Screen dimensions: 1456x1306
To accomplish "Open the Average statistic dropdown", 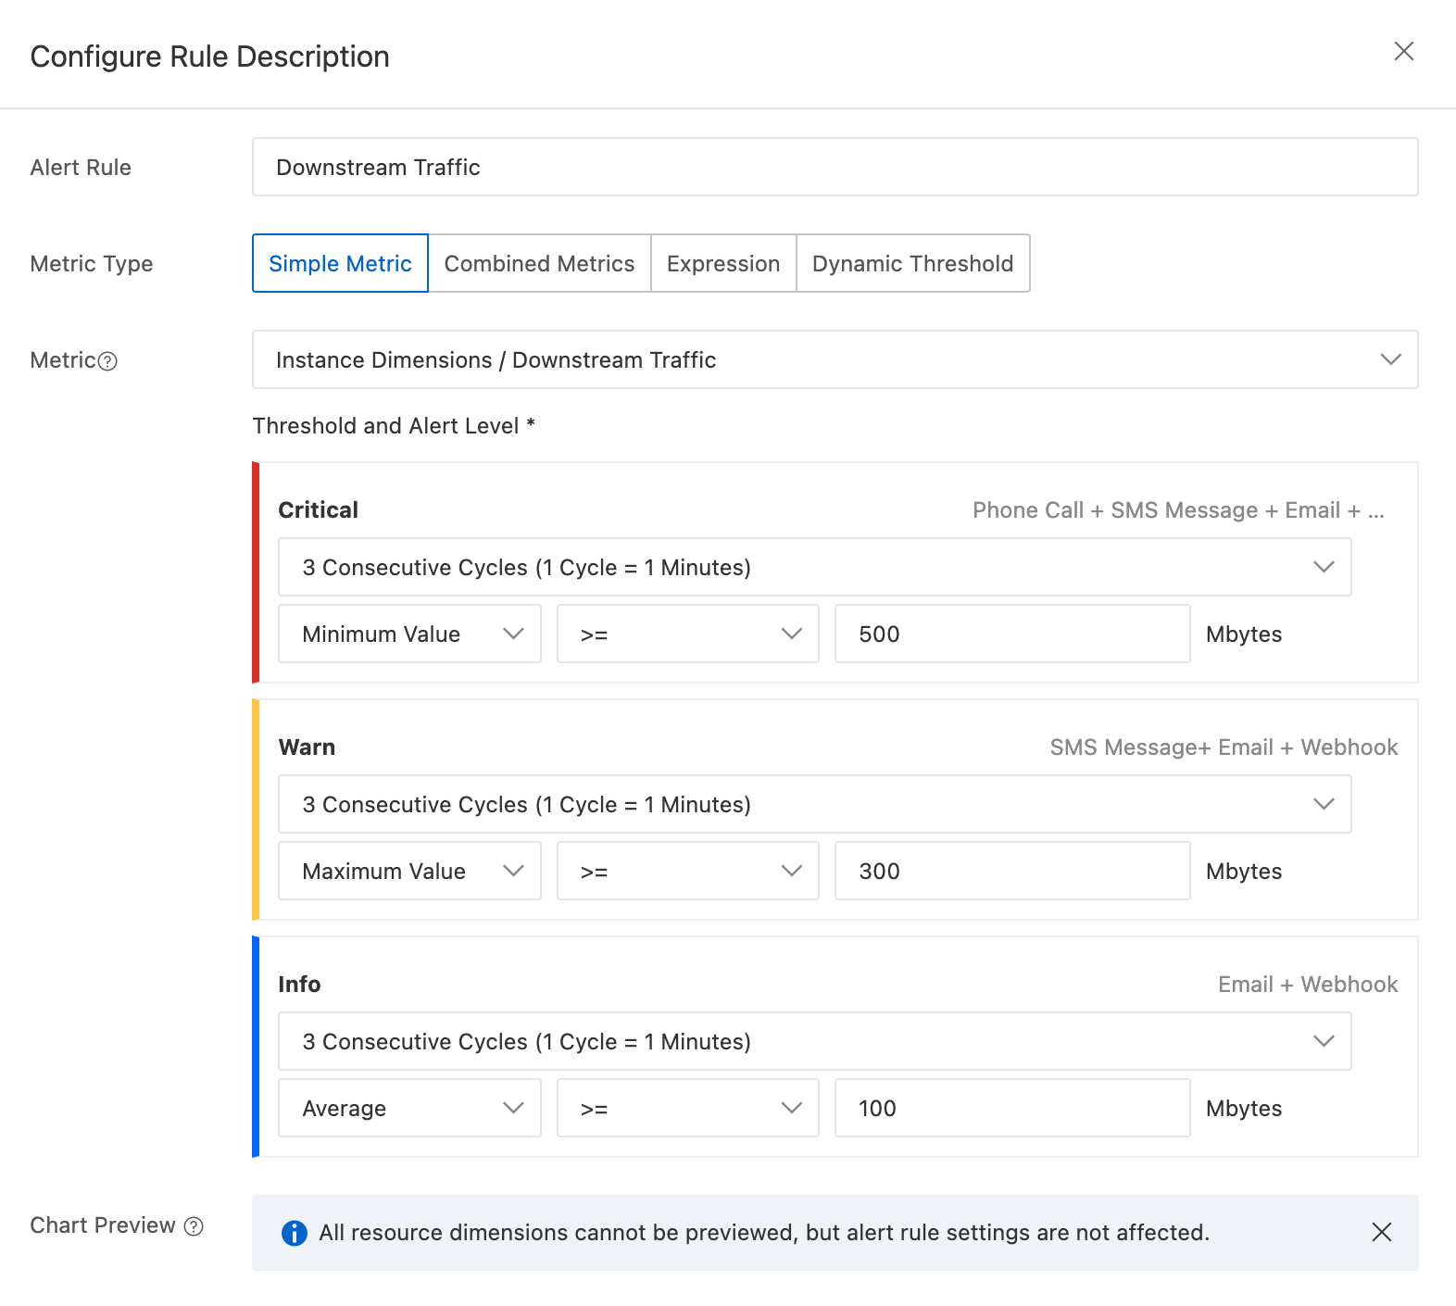I will coord(409,1109).
